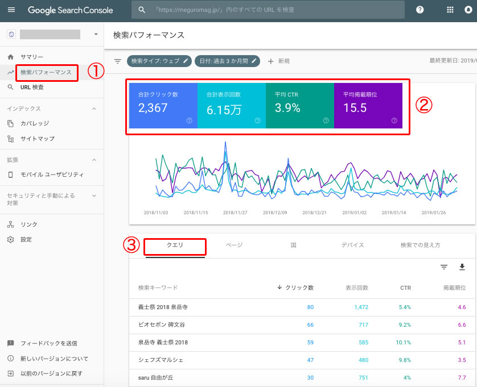Download the query table data

(x=462, y=267)
